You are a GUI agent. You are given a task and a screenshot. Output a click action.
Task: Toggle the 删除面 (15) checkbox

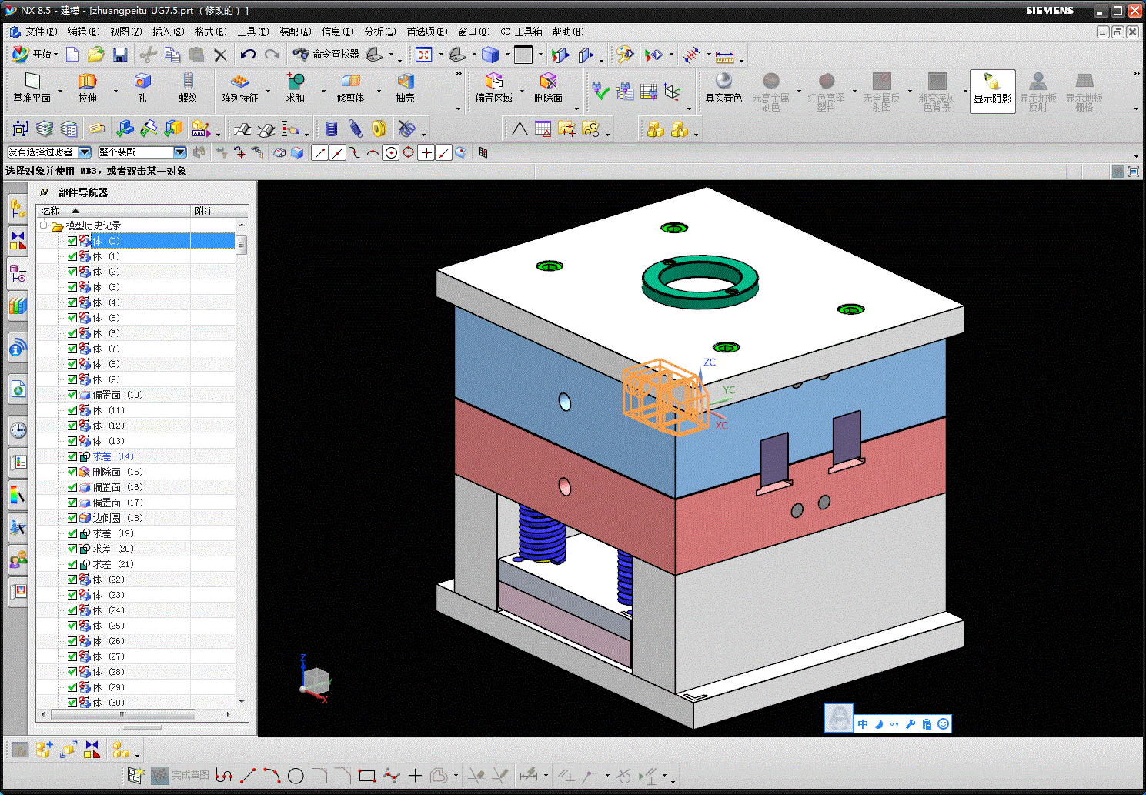(x=72, y=472)
